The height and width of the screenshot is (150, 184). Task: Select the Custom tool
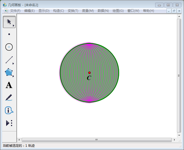pos(9,123)
